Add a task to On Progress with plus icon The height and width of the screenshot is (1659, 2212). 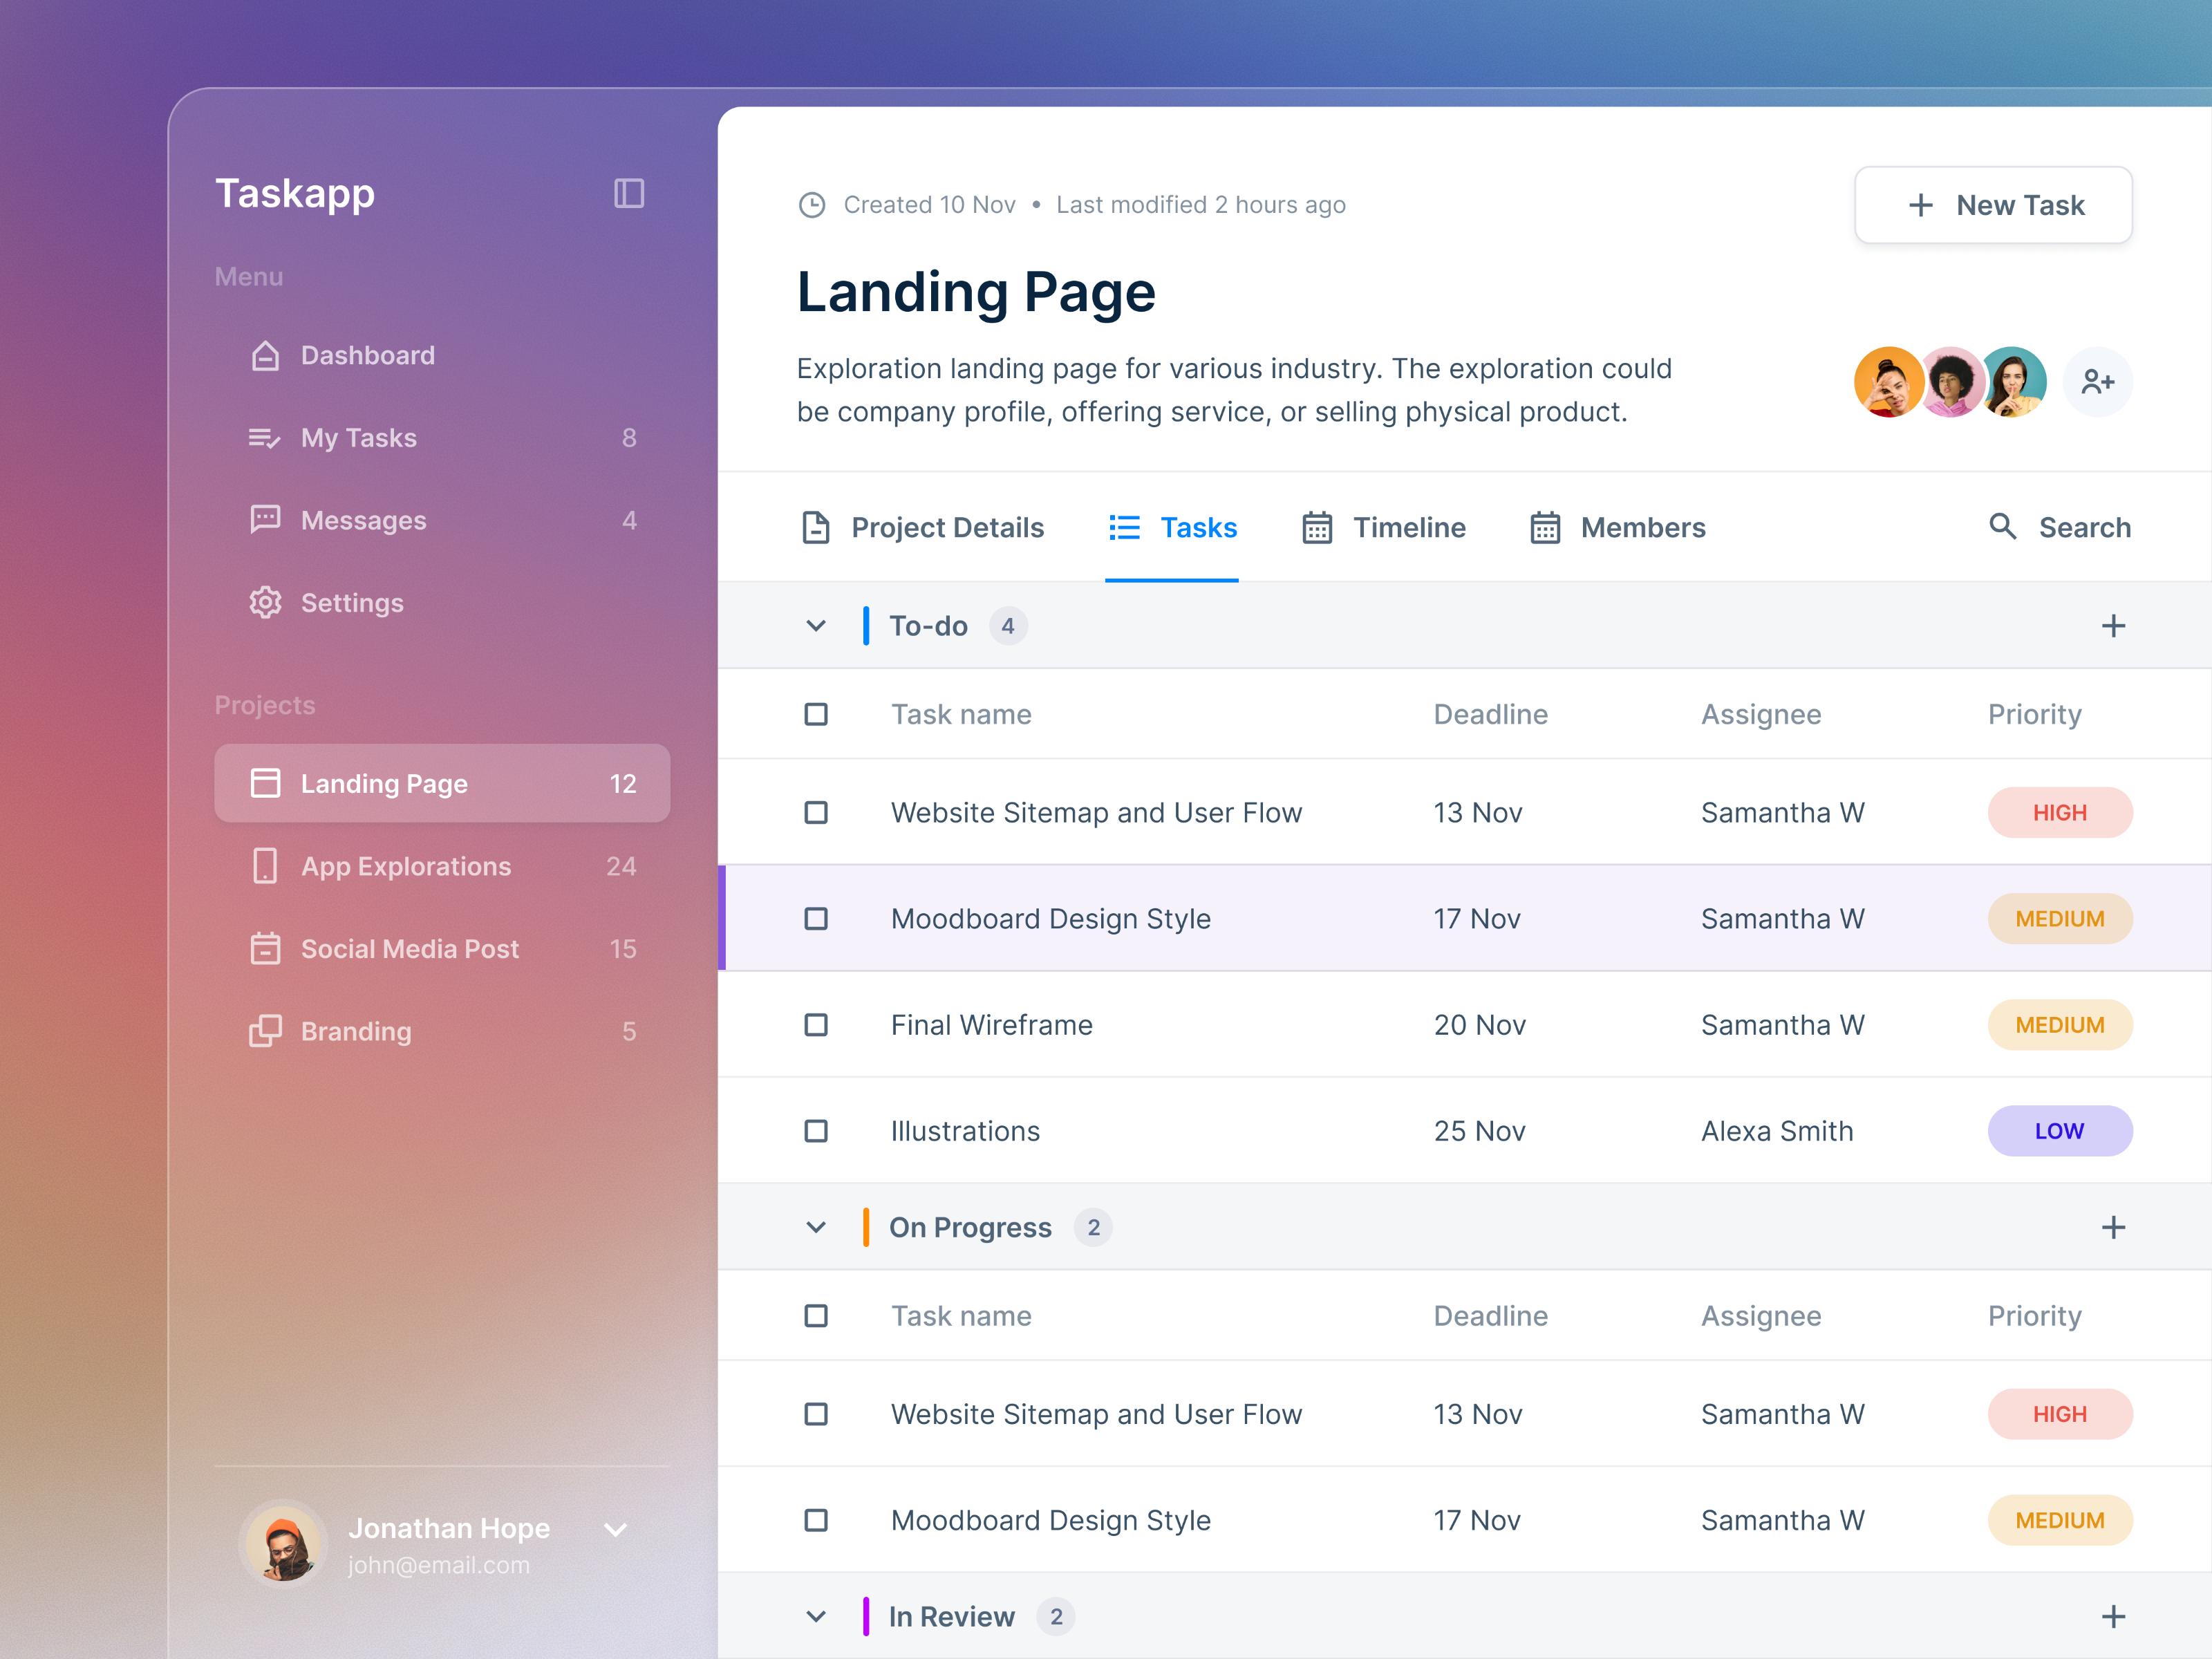(x=2113, y=1227)
